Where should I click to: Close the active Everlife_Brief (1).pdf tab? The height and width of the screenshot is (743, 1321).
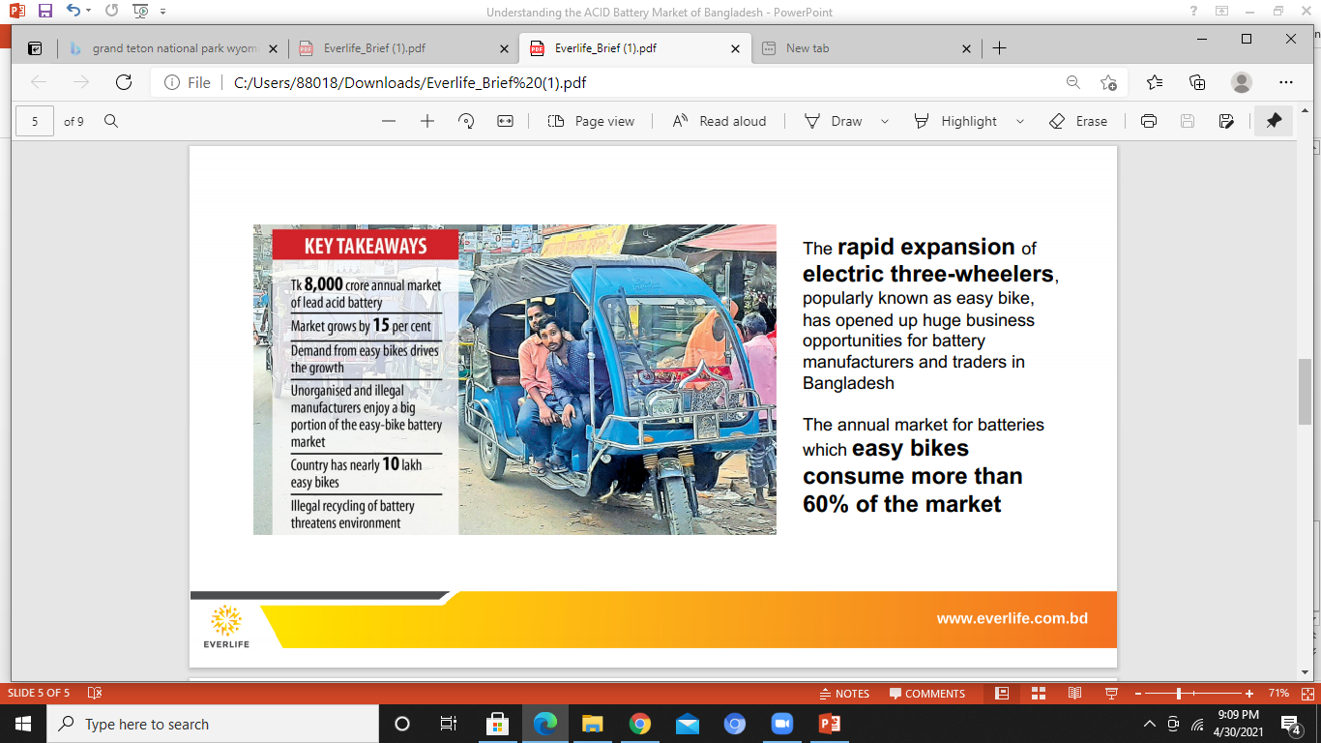(x=736, y=48)
